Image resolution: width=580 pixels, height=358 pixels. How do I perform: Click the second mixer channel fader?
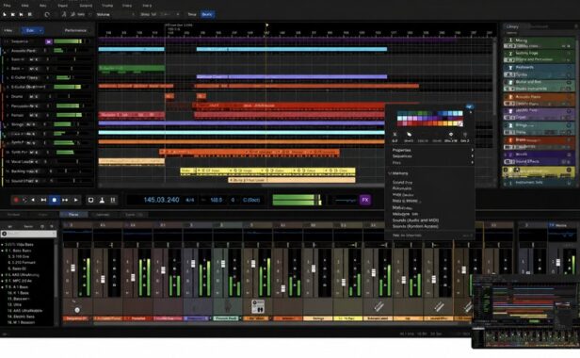click(103, 279)
